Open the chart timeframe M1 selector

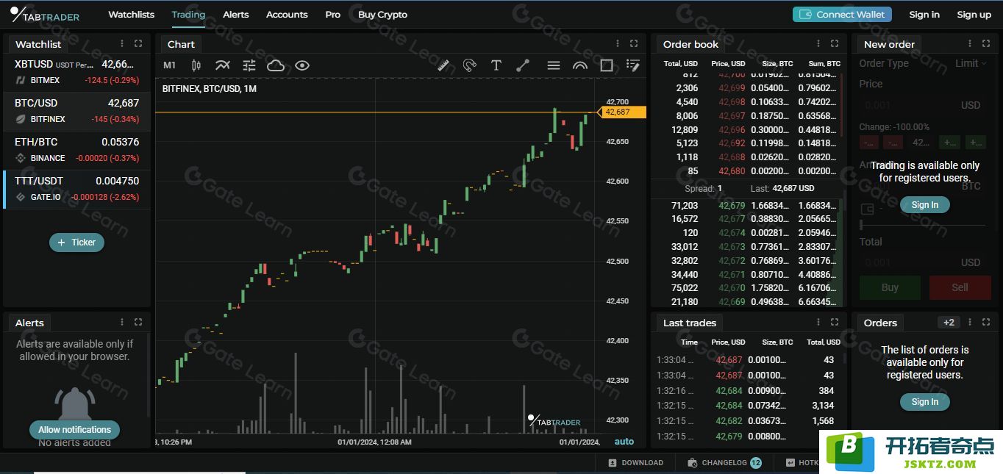tap(169, 65)
